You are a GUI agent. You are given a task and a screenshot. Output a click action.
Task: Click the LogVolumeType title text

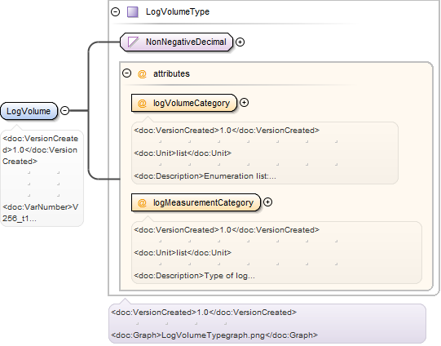pos(178,11)
